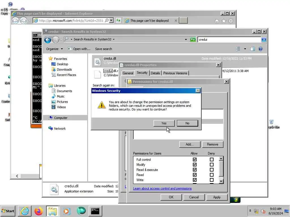Confirm with Yes in Windows Security dialog
Screen dimensions: 290x217
[164, 123]
